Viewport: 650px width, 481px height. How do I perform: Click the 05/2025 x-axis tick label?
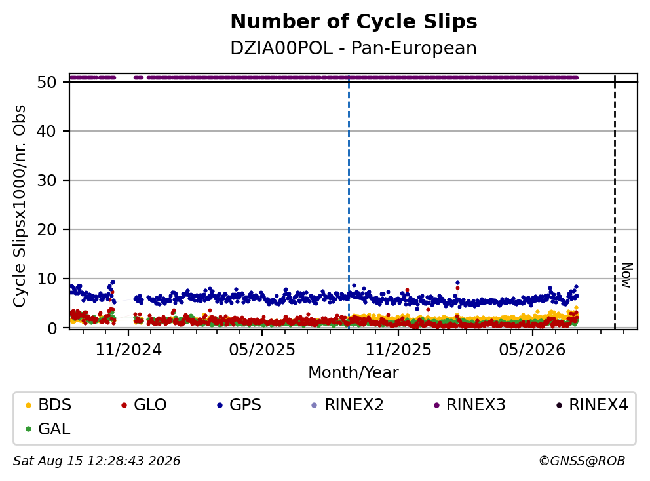pos(262,350)
